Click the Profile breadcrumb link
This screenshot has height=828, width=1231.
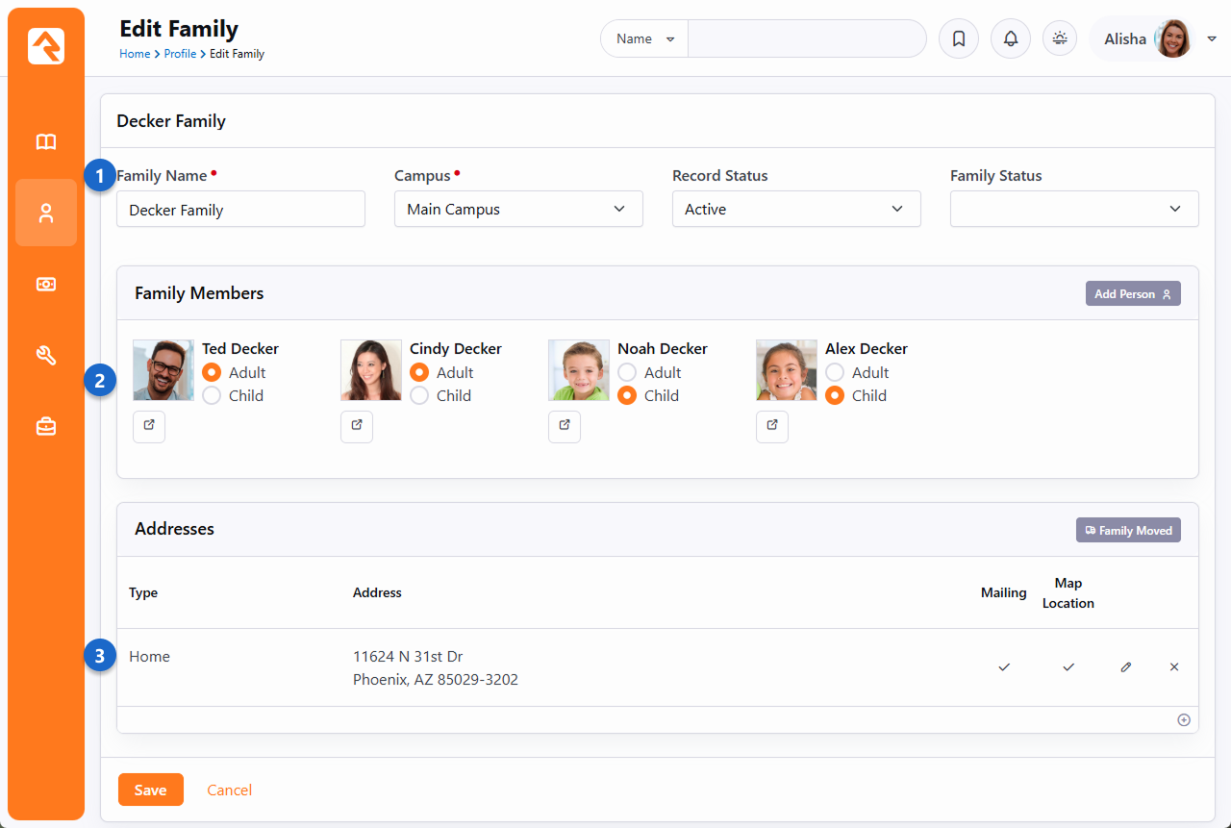pyautogui.click(x=180, y=54)
